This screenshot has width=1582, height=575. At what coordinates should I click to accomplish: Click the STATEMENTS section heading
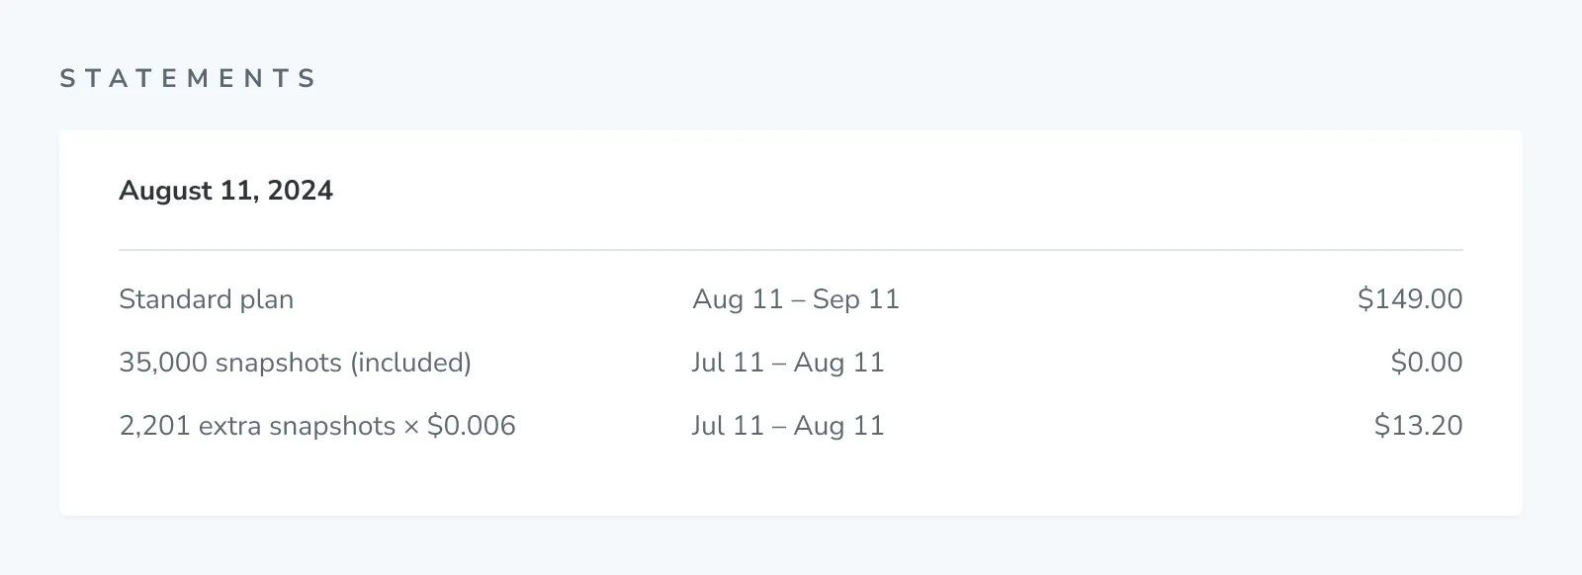coord(188,78)
